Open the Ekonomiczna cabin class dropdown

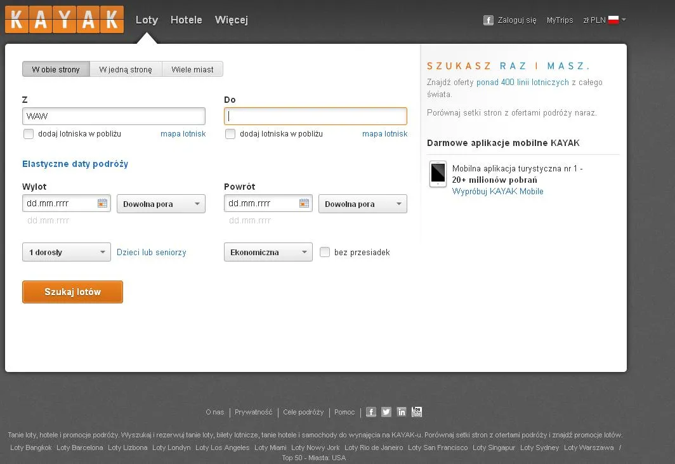pos(268,252)
